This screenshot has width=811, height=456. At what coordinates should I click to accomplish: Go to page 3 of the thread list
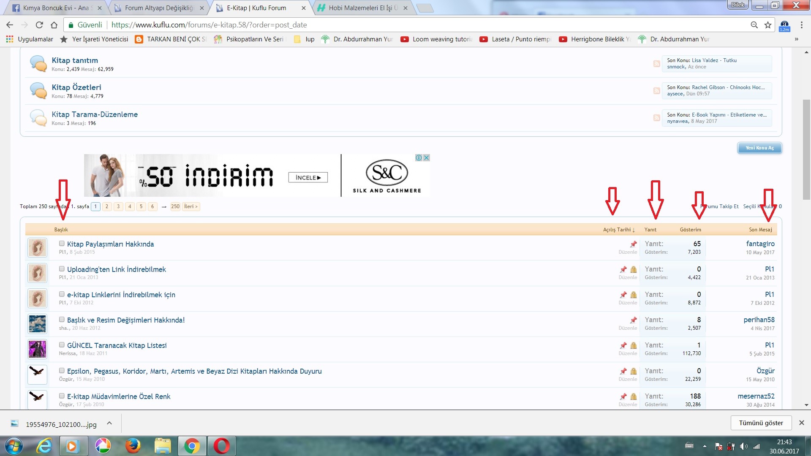(118, 206)
